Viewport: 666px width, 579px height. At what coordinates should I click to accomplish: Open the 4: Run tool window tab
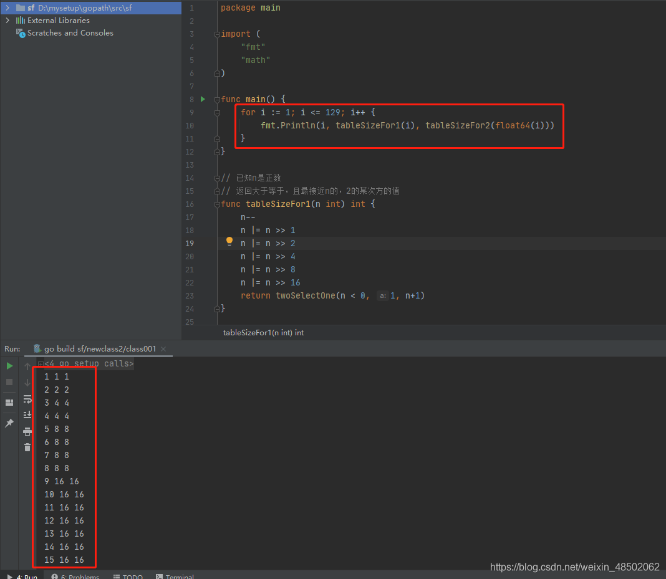pos(22,576)
